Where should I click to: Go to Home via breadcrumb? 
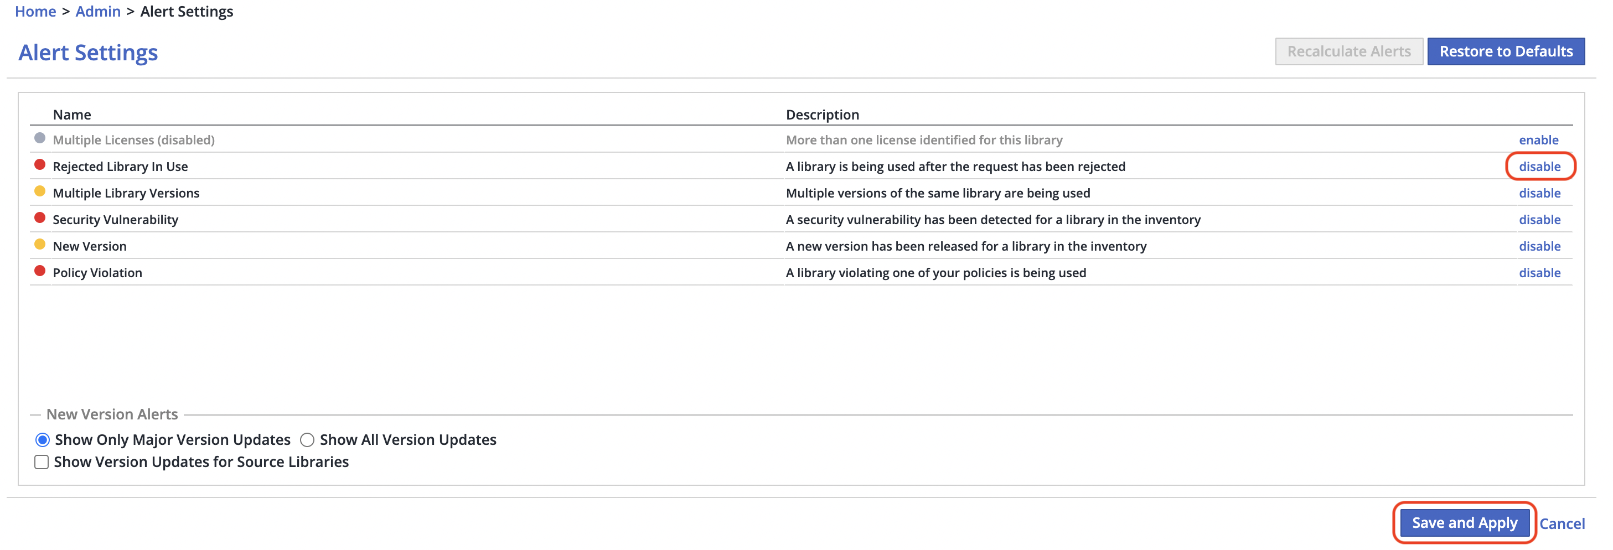(x=35, y=11)
